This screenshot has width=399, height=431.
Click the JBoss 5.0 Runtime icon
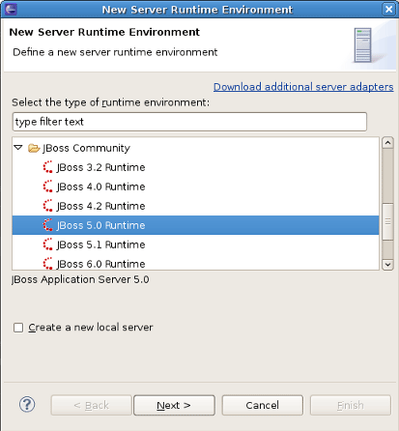click(x=47, y=225)
